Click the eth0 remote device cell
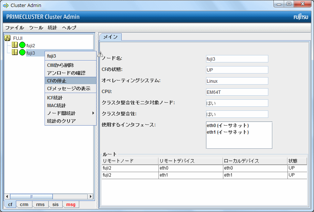Viewport: 314px width, 212px height. (x=191, y=168)
